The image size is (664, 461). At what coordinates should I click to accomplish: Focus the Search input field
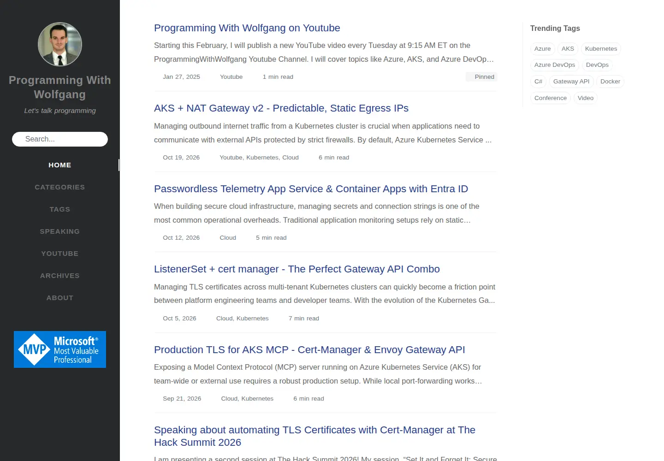click(x=60, y=139)
